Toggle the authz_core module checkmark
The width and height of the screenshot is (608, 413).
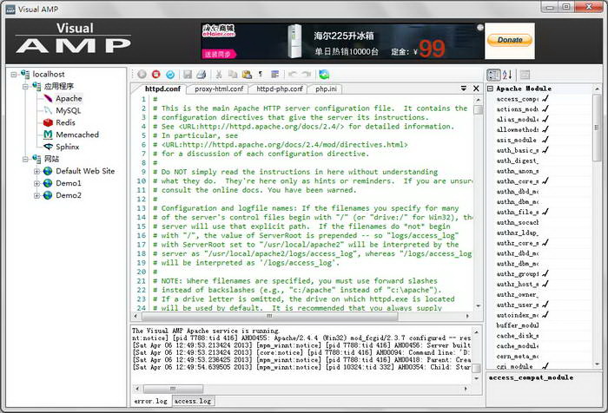545,243
